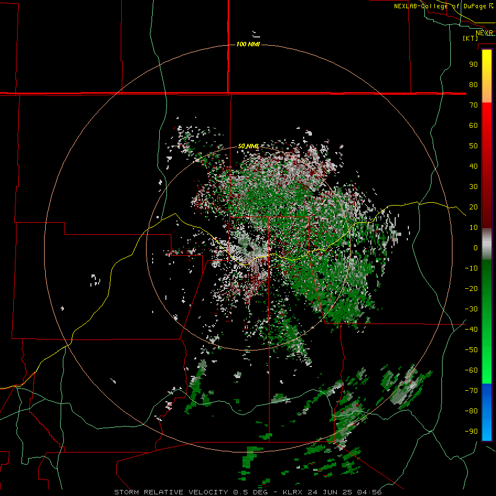Select the "-40" scale value
The height and width of the screenshot is (496, 496).
(x=471, y=330)
